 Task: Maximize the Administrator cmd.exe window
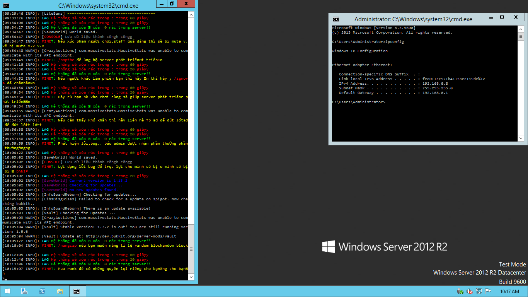(x=502, y=17)
